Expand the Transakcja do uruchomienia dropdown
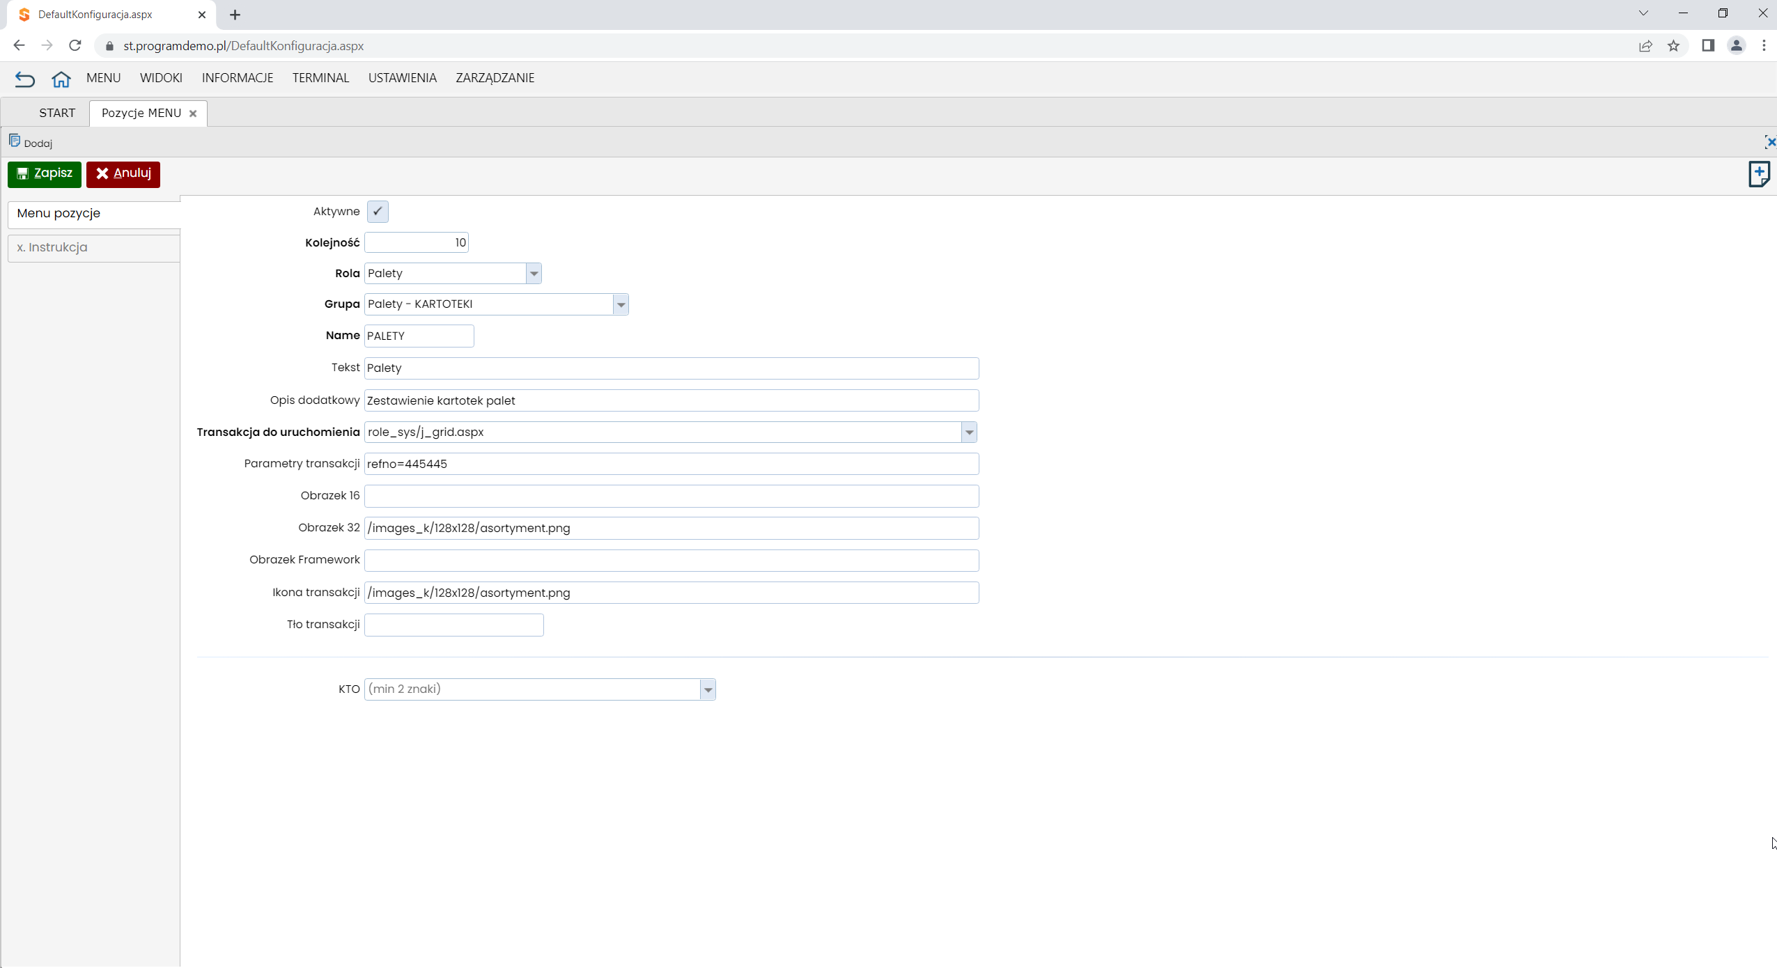The height and width of the screenshot is (968, 1777). coord(969,432)
